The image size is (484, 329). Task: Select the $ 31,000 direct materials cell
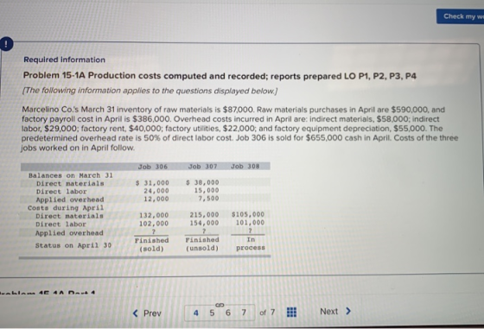[152, 183]
